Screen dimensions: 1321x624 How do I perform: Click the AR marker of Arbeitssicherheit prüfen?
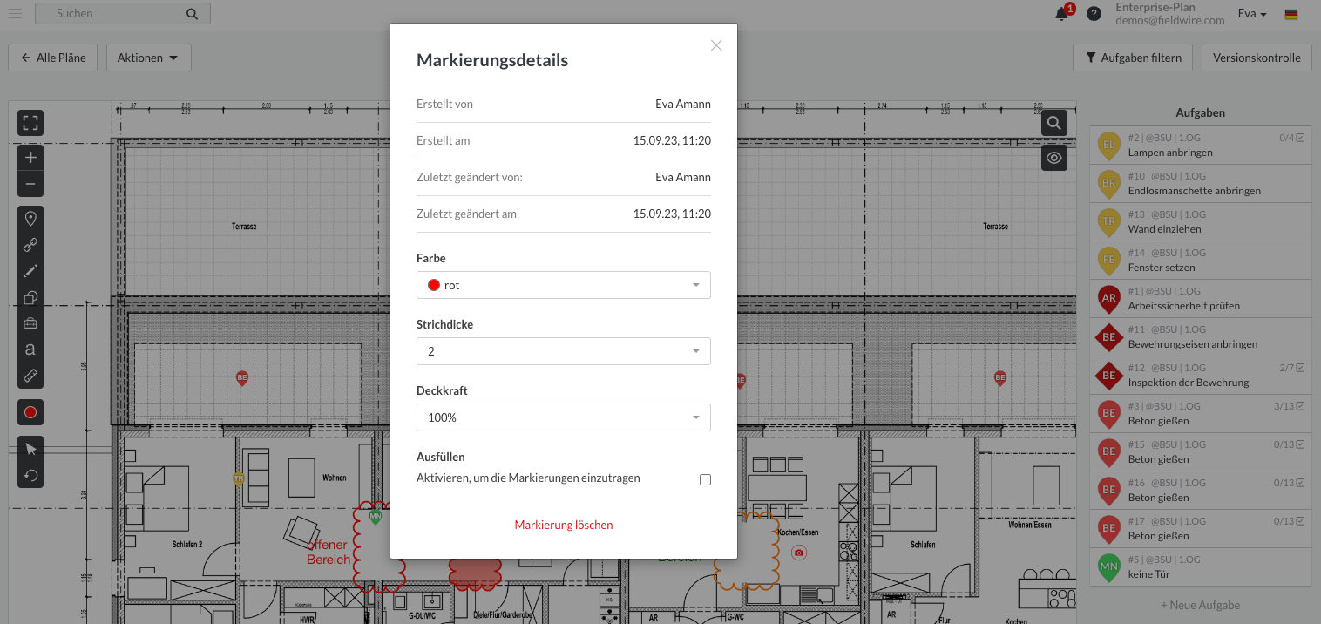[x=1109, y=298]
